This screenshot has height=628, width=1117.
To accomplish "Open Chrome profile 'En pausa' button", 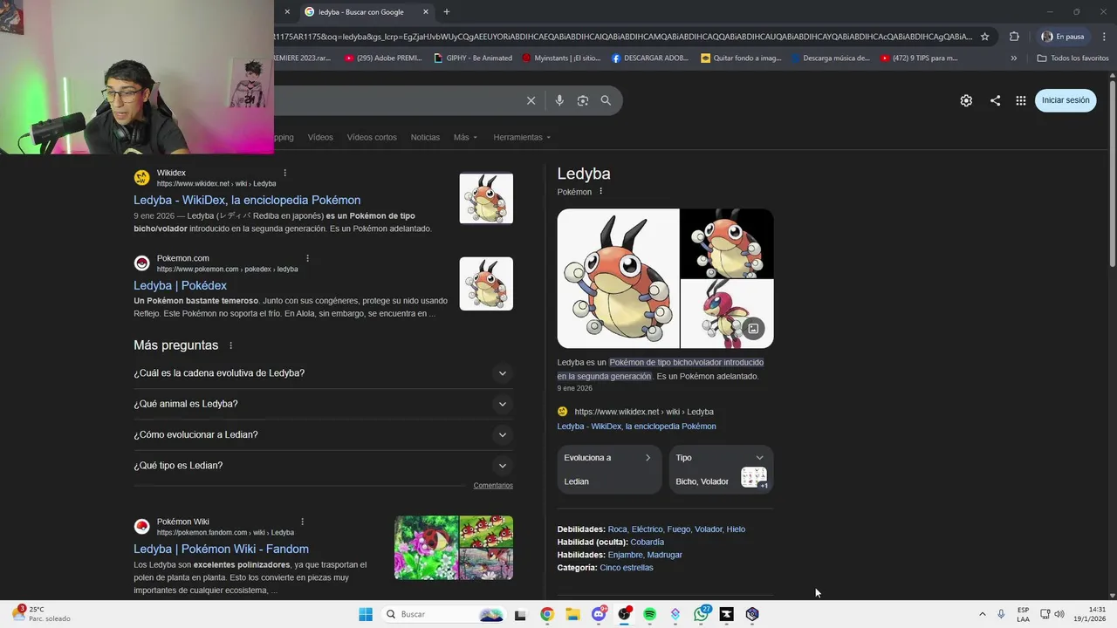I will pyautogui.click(x=1063, y=37).
